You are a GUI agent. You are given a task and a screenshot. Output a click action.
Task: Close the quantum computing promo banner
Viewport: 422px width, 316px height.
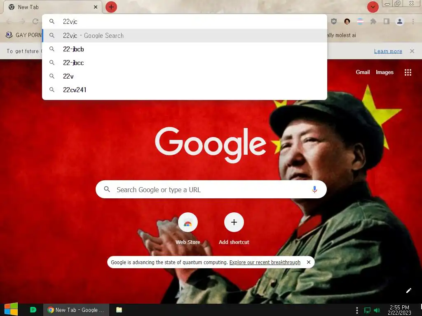click(309, 262)
